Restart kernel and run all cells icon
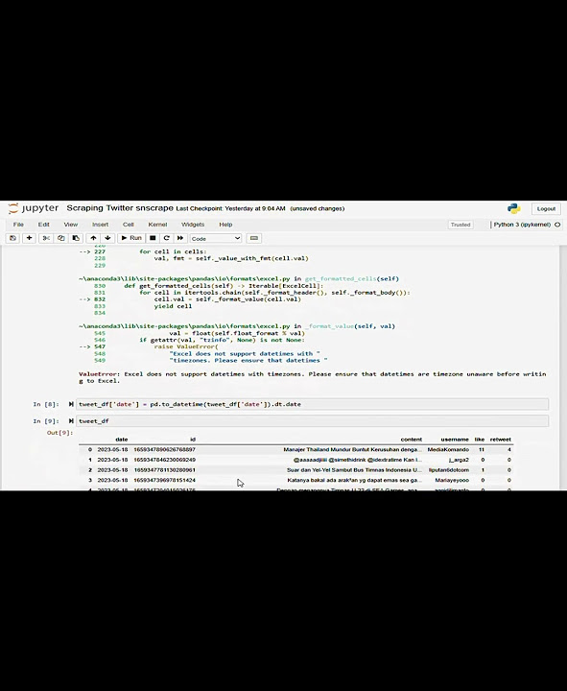 180,238
